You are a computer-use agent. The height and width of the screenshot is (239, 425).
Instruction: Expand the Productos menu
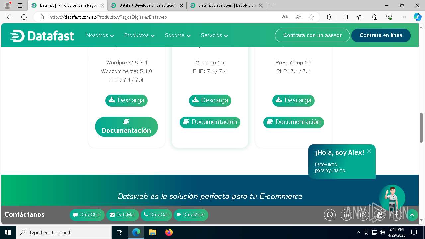tap(139, 35)
